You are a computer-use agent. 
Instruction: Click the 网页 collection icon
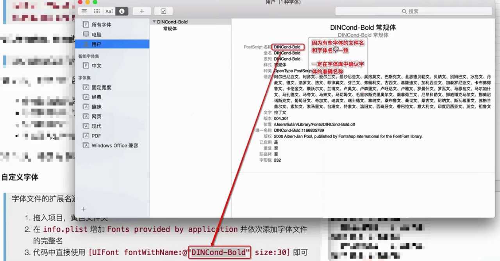pyautogui.click(x=86, y=116)
